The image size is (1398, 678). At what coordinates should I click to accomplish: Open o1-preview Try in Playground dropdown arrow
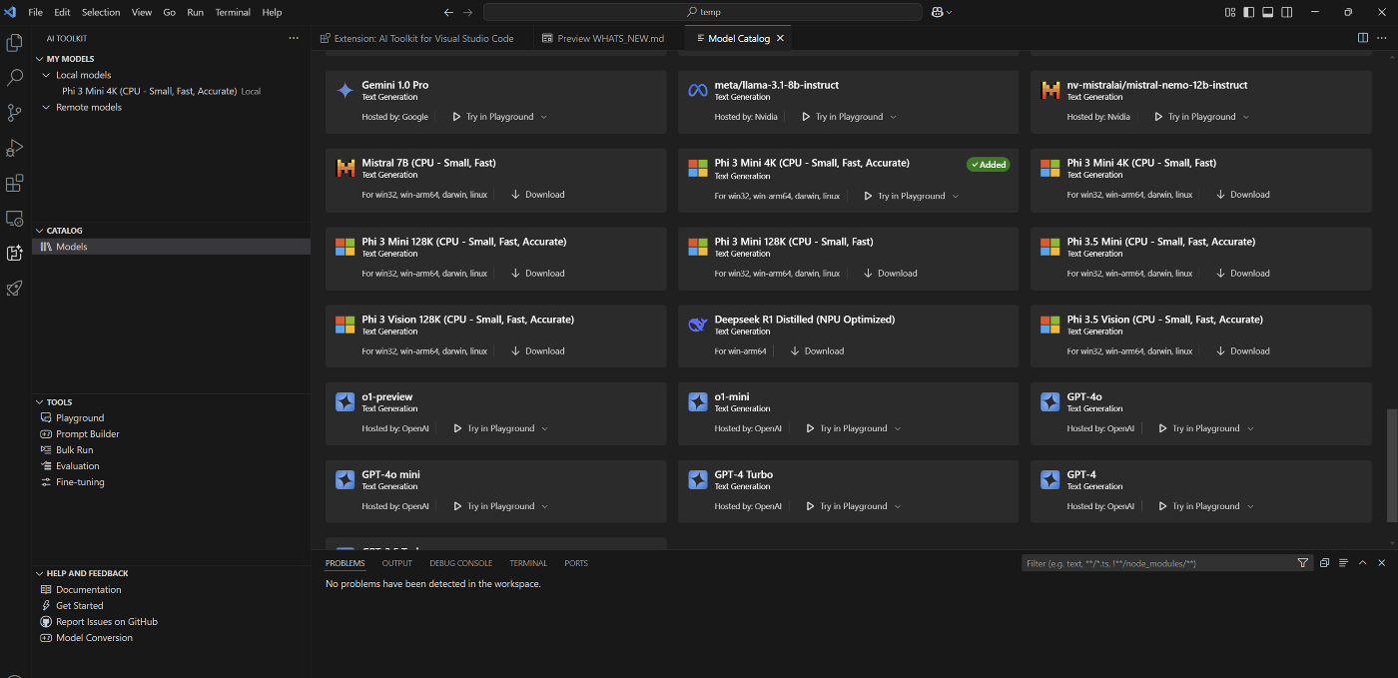coord(544,428)
